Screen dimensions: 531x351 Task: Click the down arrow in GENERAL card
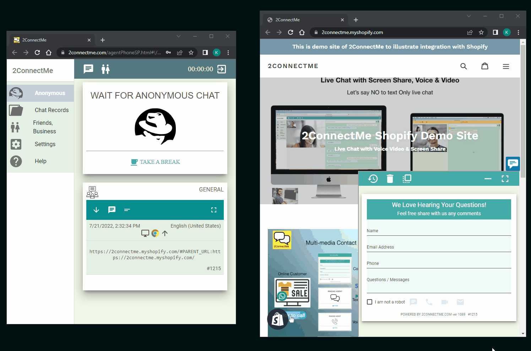click(x=96, y=210)
